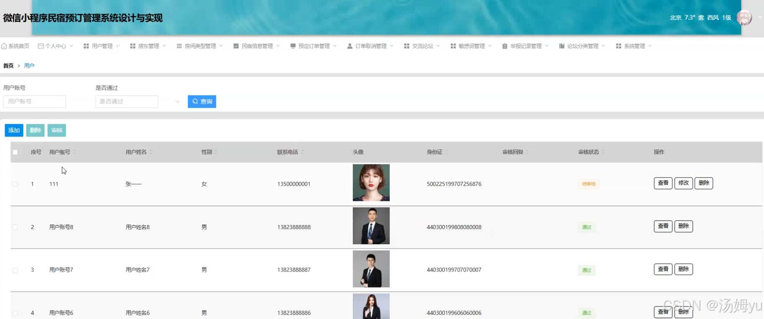Click the 待审核 status tag

click(x=589, y=184)
